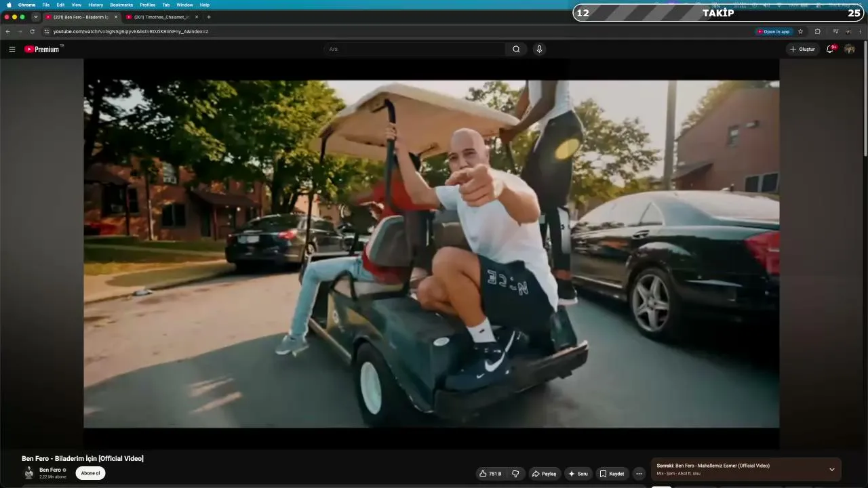This screenshot has width=868, height=488.
Task: Click the Oluştur create button
Action: point(803,49)
